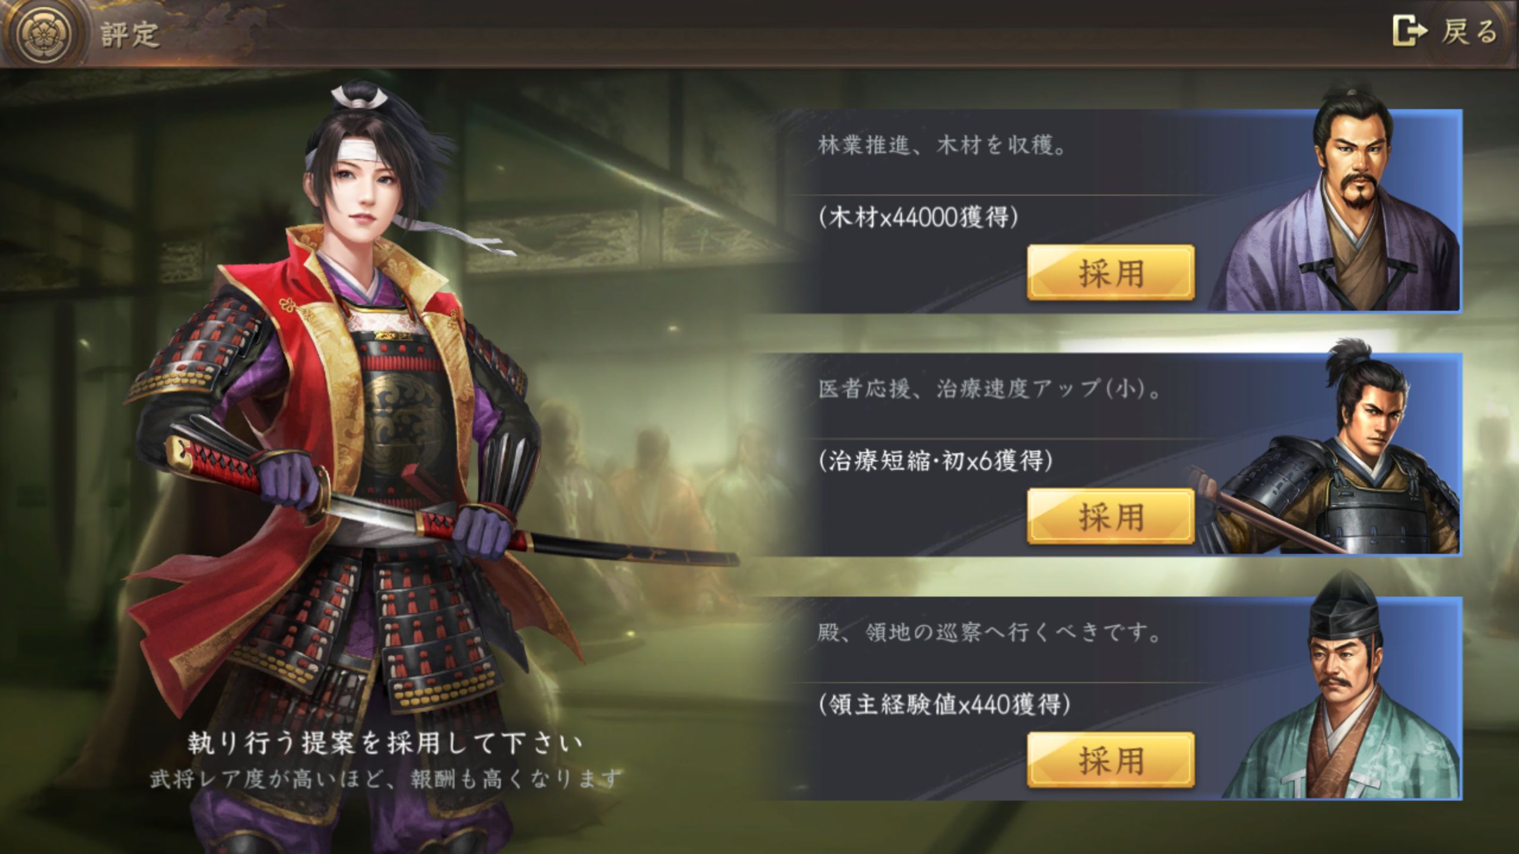Tap the (領主経験値x440獲得) reward line

click(945, 705)
